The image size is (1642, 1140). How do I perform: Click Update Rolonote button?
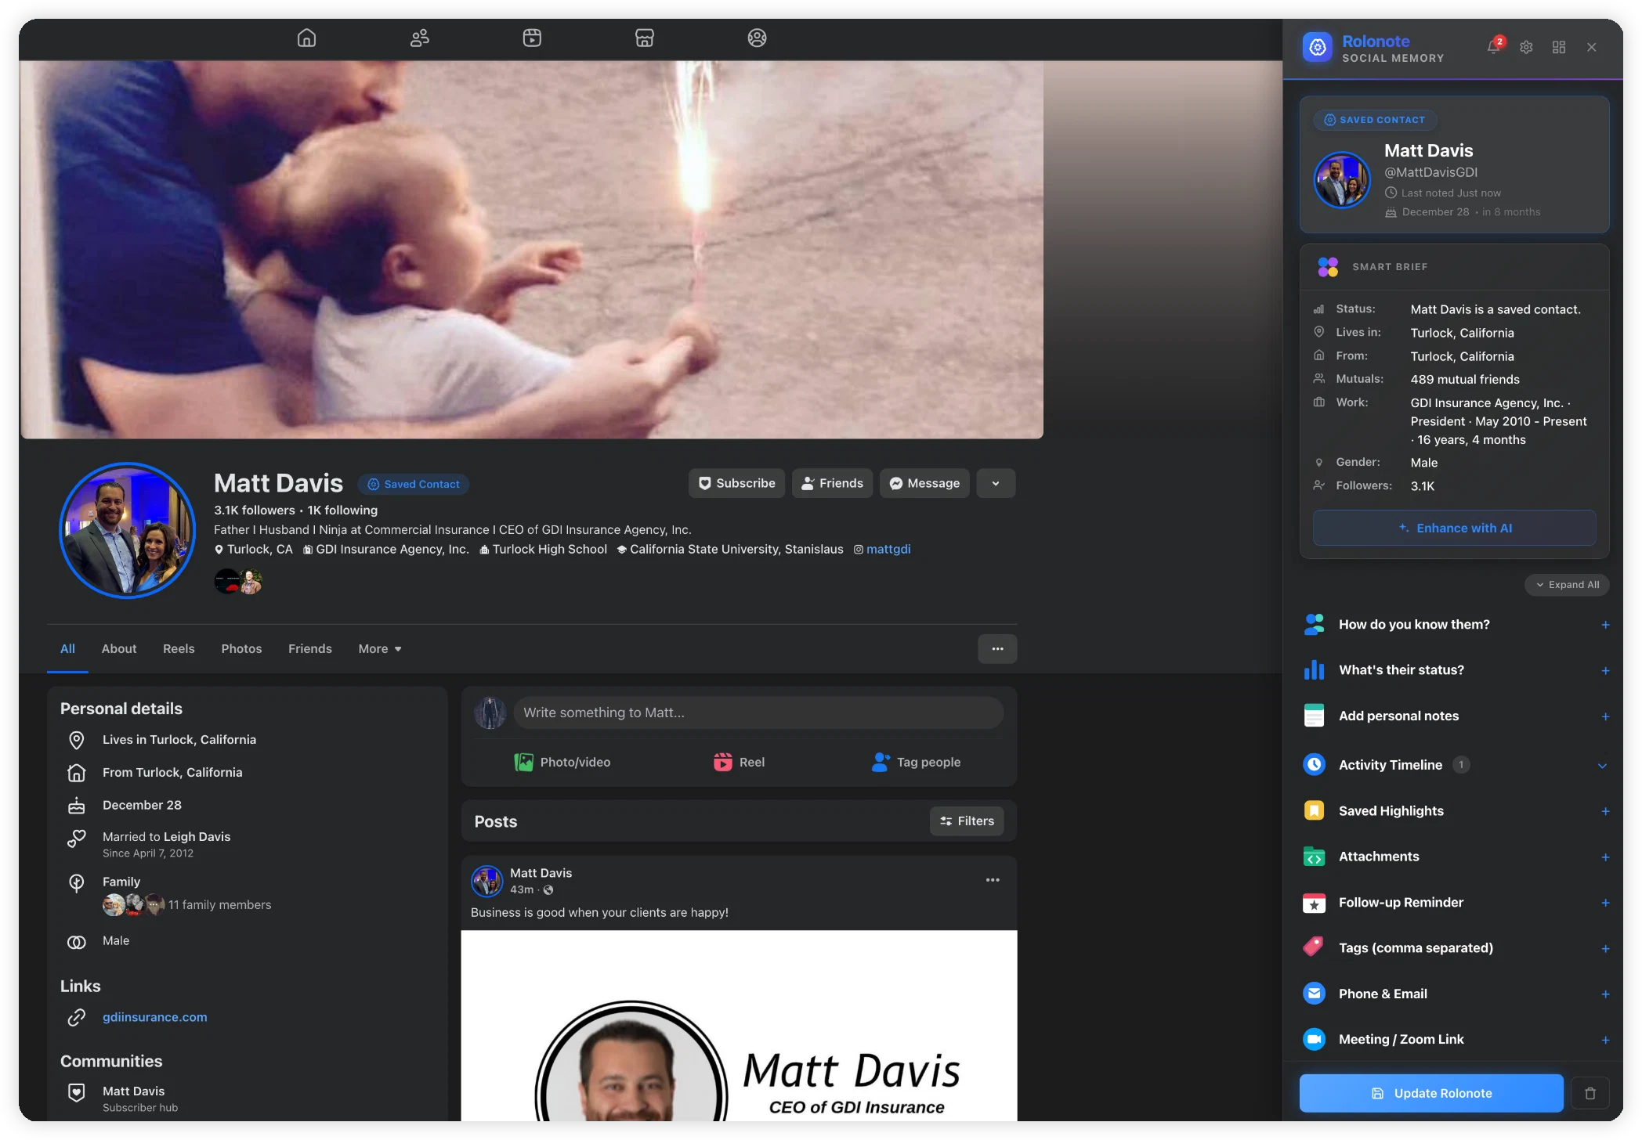coord(1431,1093)
